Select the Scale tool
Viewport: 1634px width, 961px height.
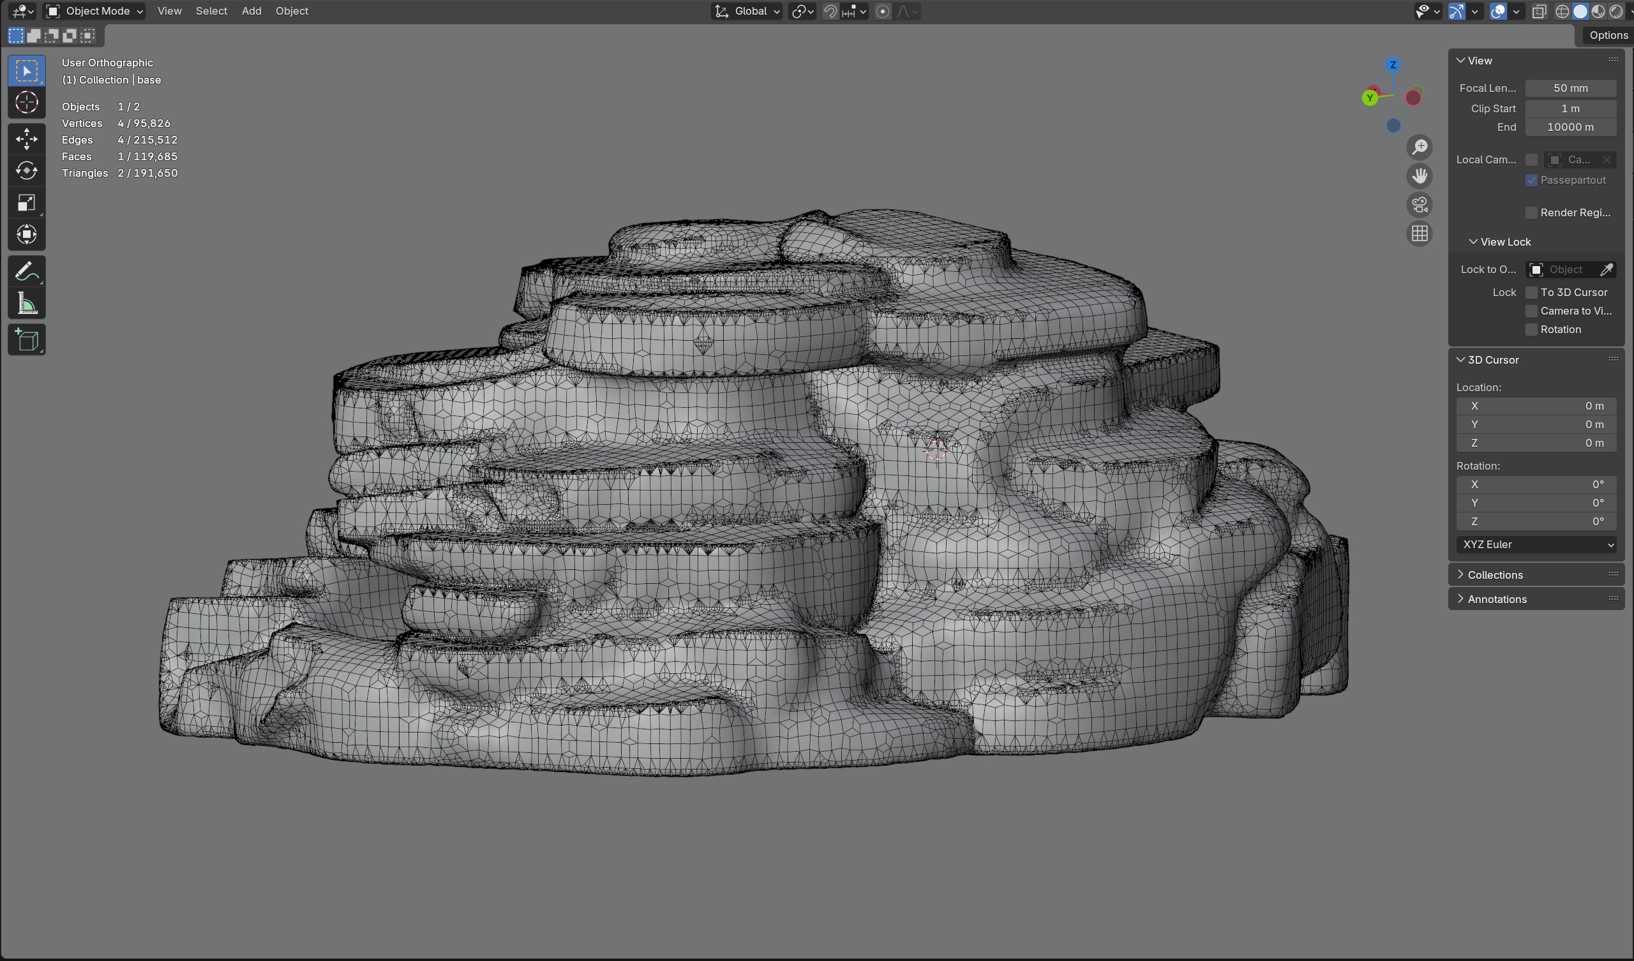27,203
